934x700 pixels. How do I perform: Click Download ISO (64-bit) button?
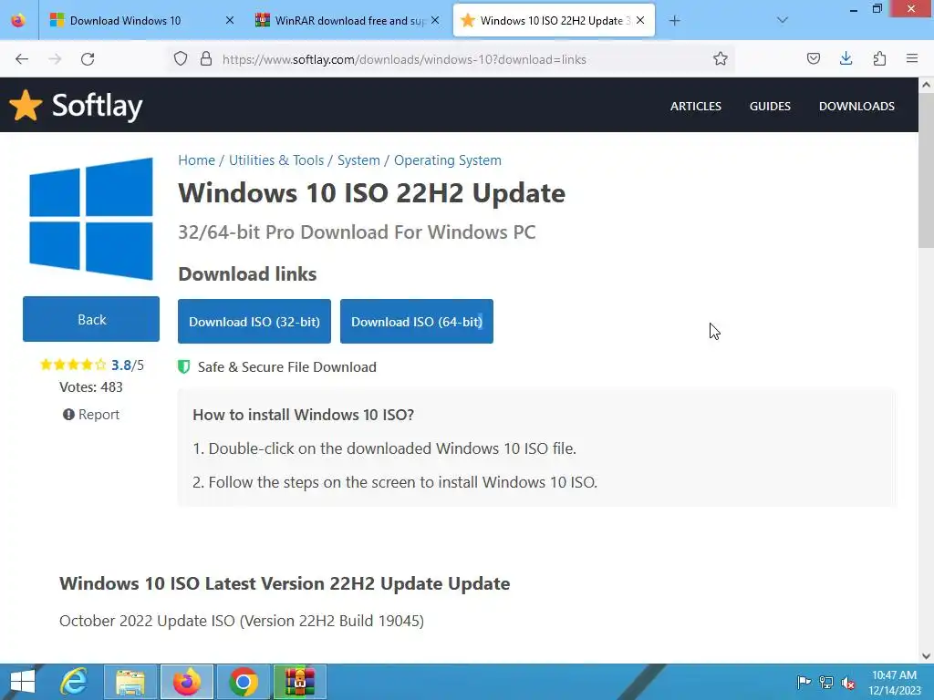tap(417, 322)
